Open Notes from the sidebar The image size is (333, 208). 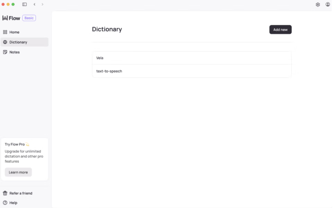[24, 52]
